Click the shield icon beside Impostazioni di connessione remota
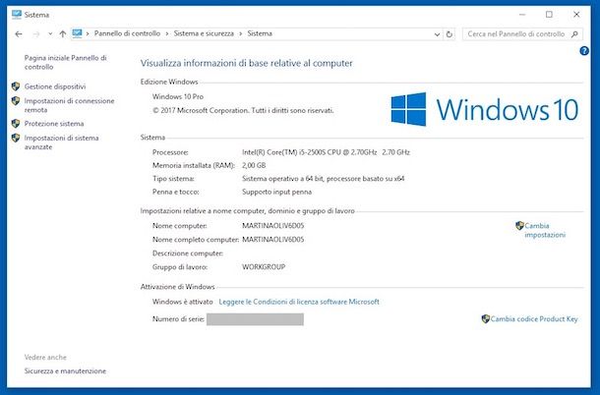Screen dimensions: 600x395 [16, 101]
